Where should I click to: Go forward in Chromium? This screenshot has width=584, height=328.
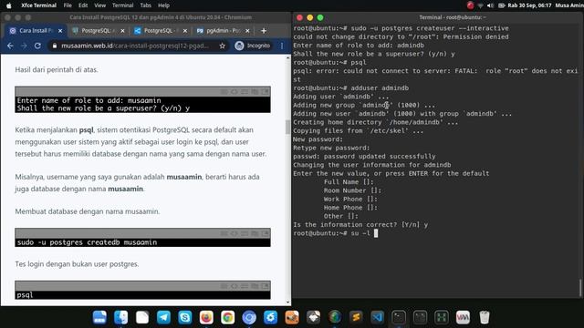[24, 46]
